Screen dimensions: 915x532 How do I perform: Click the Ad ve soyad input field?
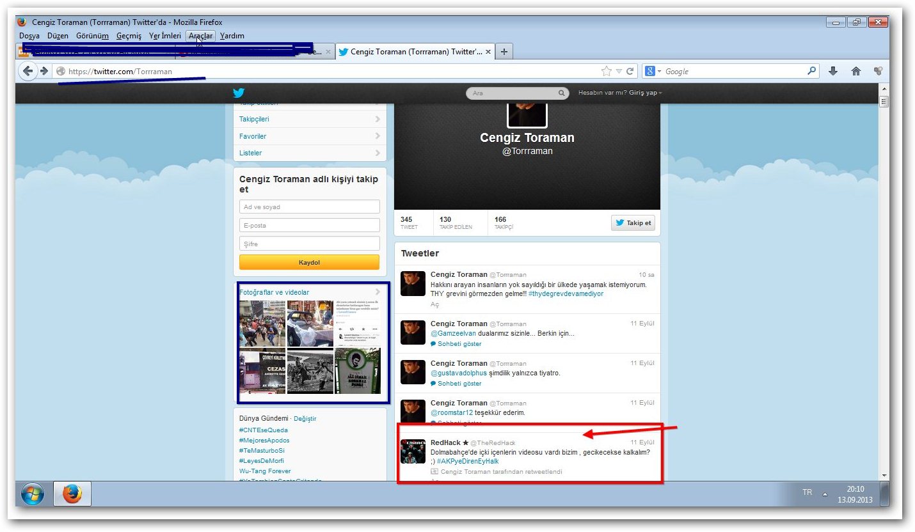(x=309, y=207)
